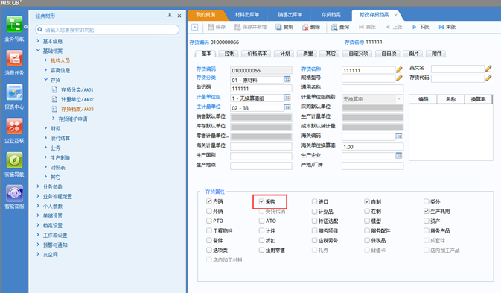Click pencil icon beside 规格型号 field
Image resolution: width=501 pixels, height=293 pixels.
tap(399, 78)
